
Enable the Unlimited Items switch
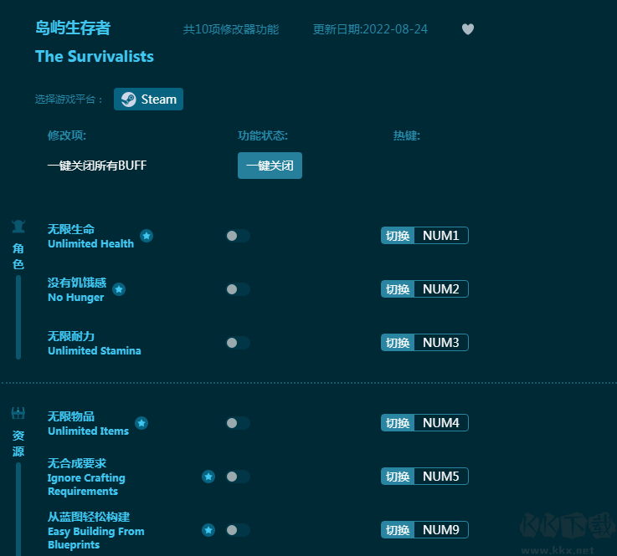[x=238, y=423]
